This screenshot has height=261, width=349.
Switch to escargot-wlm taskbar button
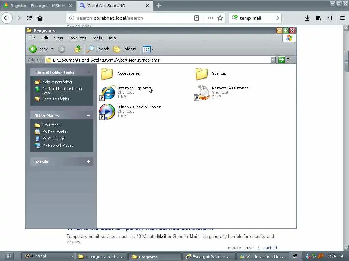tap(102, 257)
